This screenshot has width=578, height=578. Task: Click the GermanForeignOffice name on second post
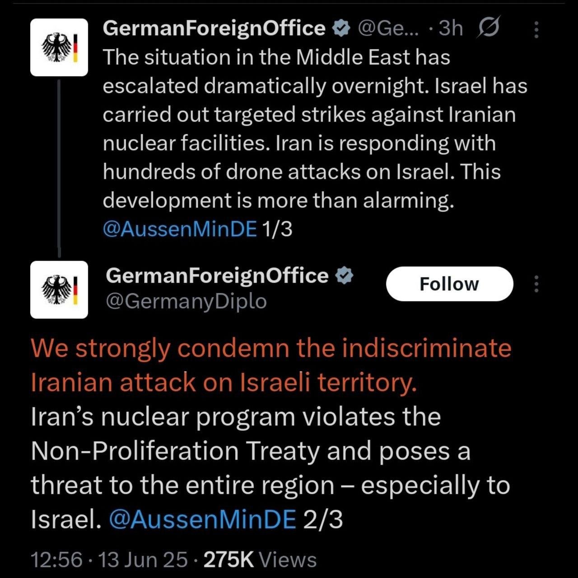click(x=217, y=276)
